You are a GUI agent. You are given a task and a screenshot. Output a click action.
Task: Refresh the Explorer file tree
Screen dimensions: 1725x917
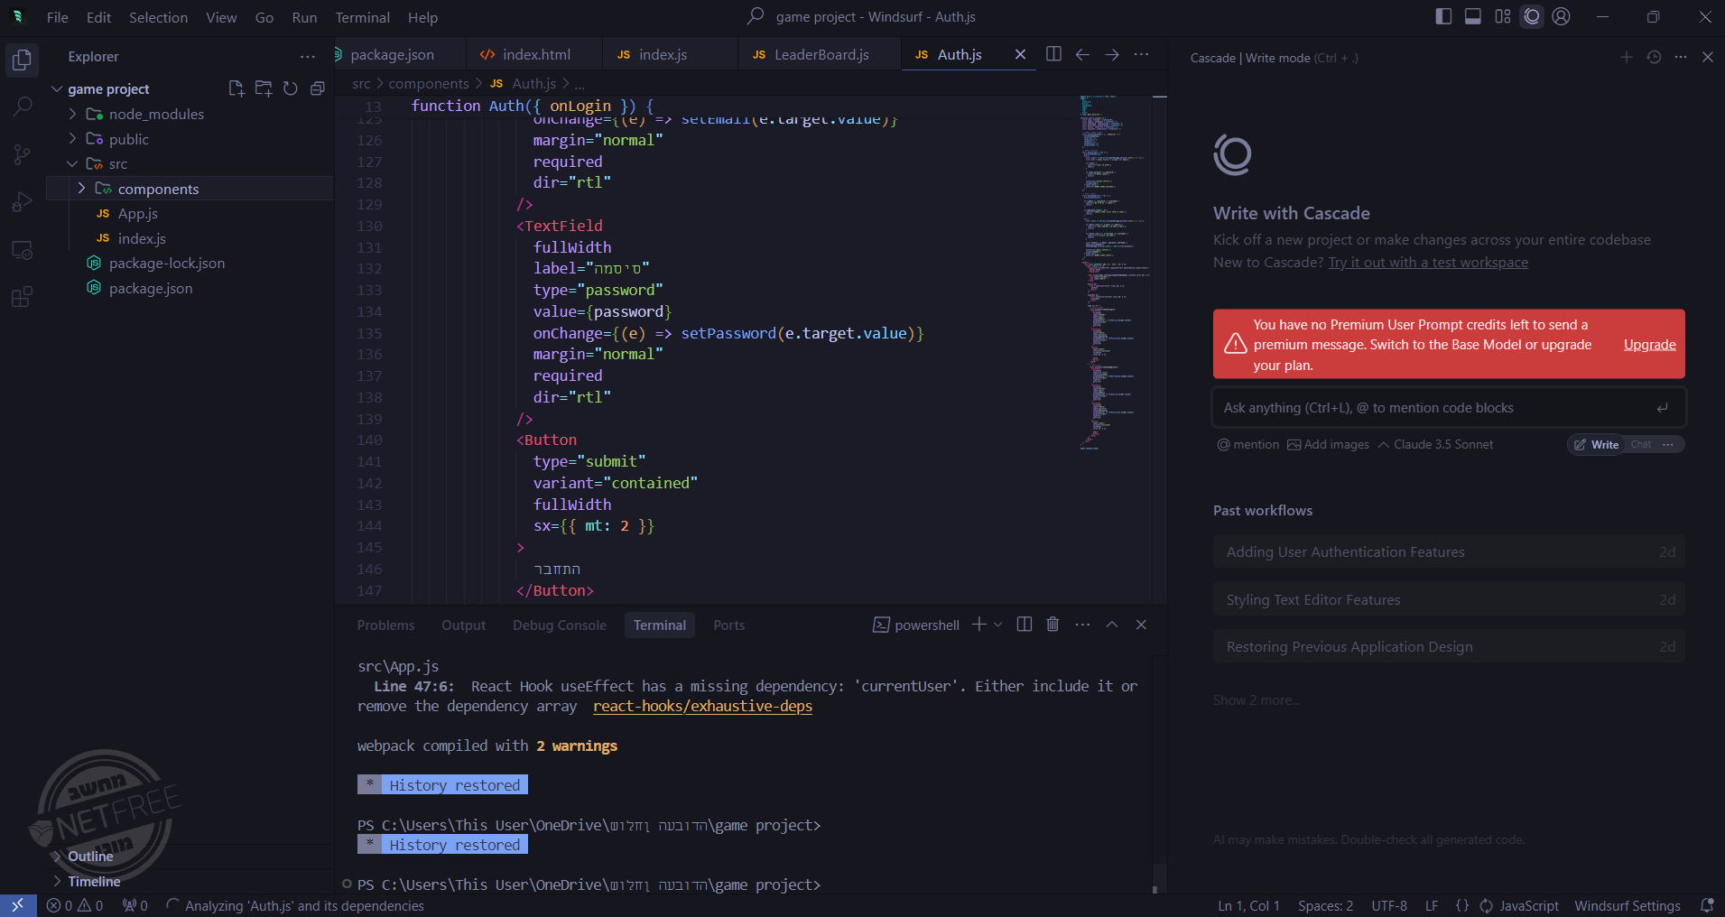click(x=290, y=88)
